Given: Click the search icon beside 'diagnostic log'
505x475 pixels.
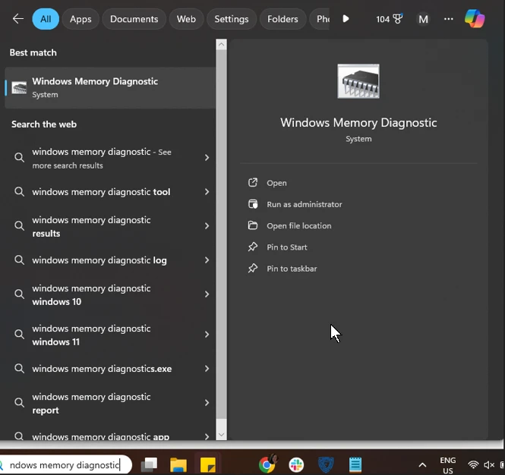Looking at the screenshot, I should 19,260.
